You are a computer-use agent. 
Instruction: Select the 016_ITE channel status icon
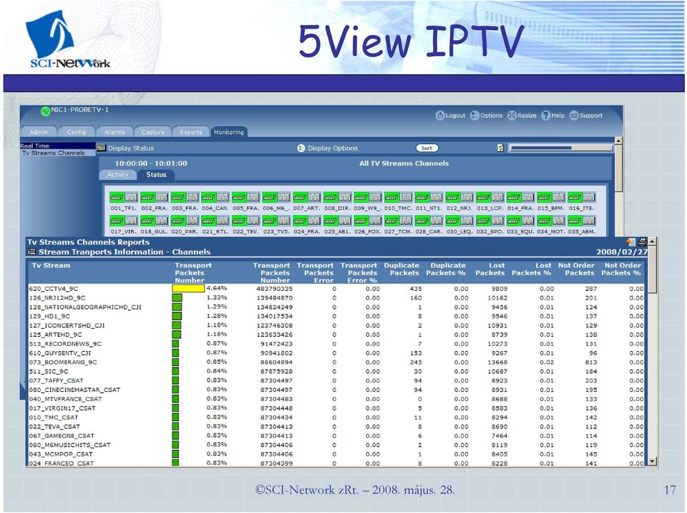[581, 197]
